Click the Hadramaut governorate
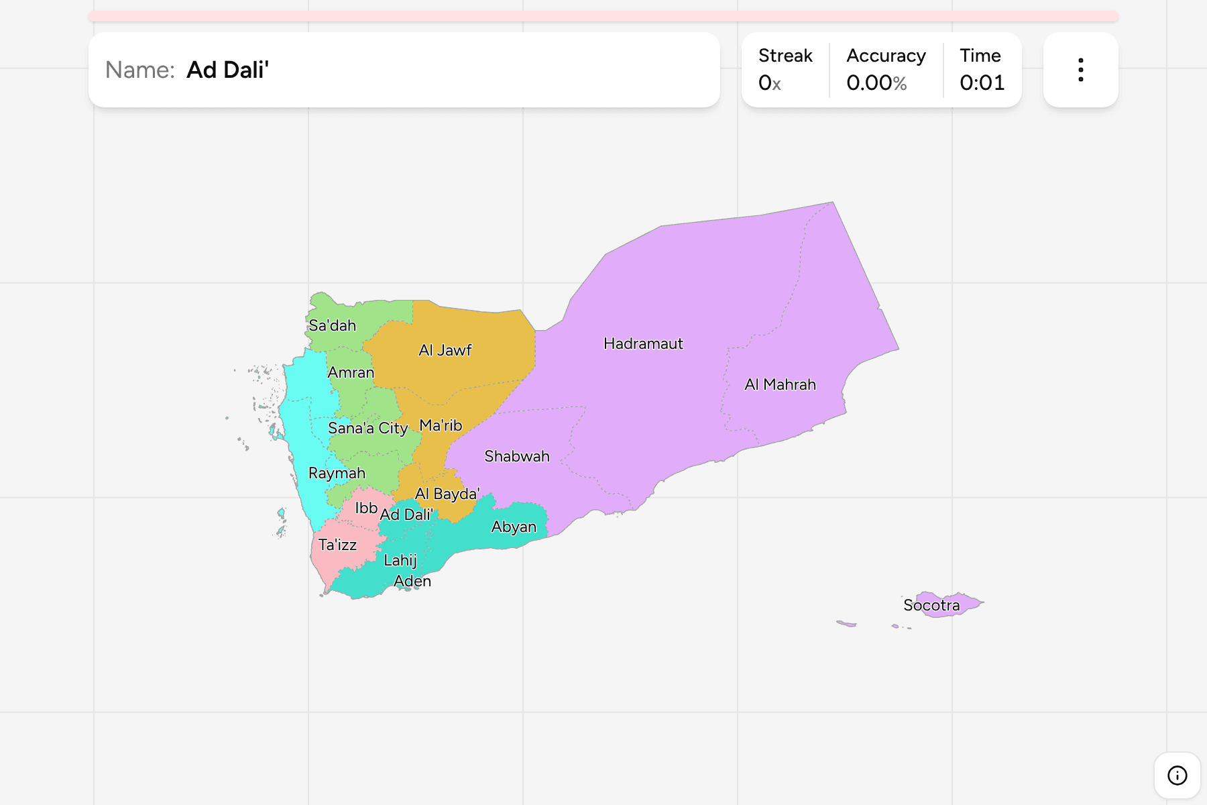This screenshot has width=1207, height=805. coord(643,343)
